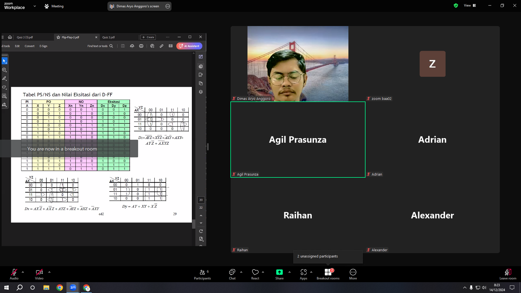The width and height of the screenshot is (521, 293).
Task: Click the Acrobat selection arrow tool
Action: pyautogui.click(x=4, y=61)
